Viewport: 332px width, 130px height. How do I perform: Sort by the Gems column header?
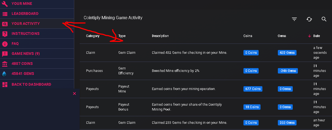pyautogui.click(x=282, y=36)
